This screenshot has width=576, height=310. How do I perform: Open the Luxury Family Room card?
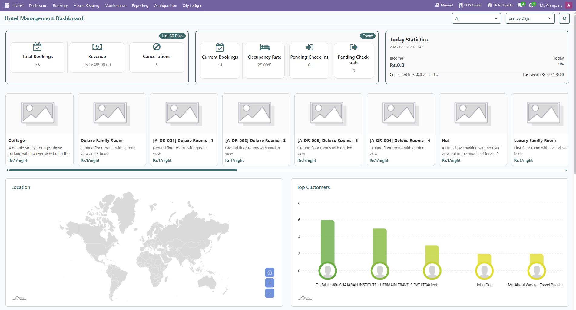[540, 130]
